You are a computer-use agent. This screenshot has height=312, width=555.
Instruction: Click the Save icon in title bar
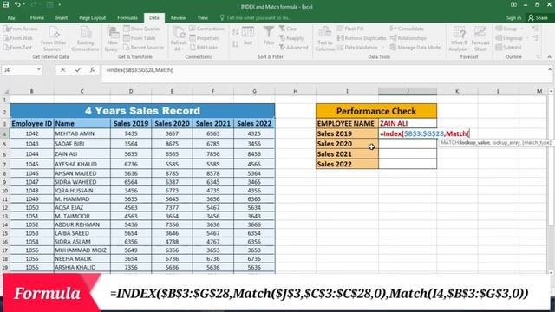[6, 4]
